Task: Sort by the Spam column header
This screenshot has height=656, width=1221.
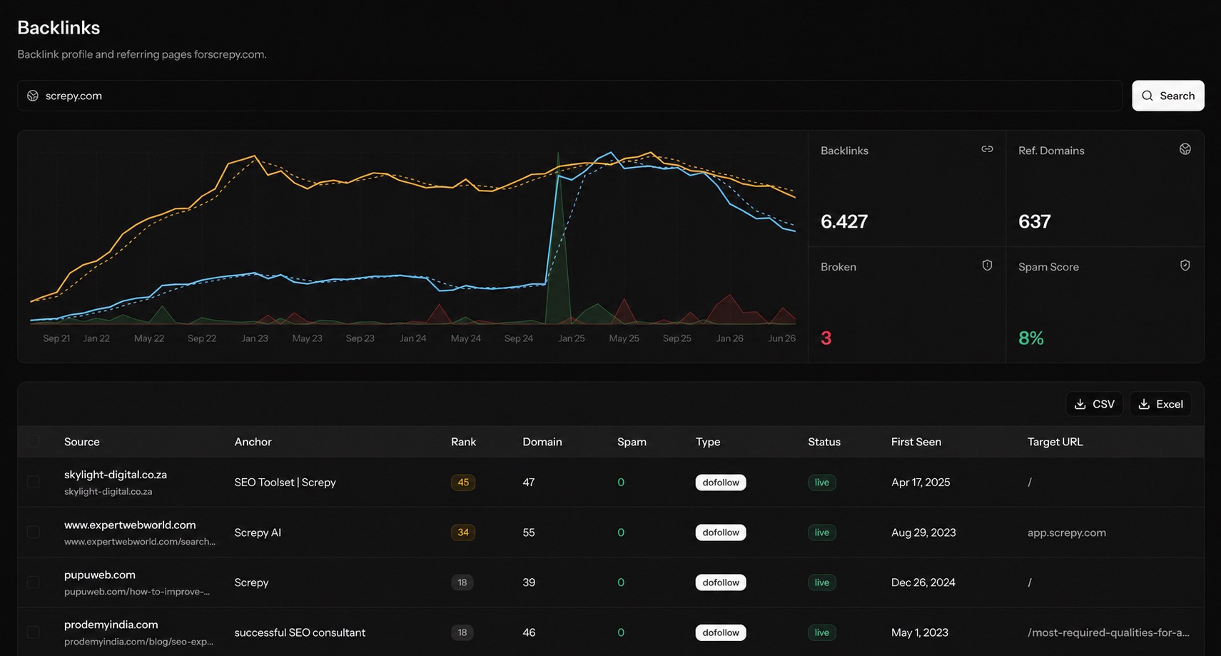Action: coord(632,442)
